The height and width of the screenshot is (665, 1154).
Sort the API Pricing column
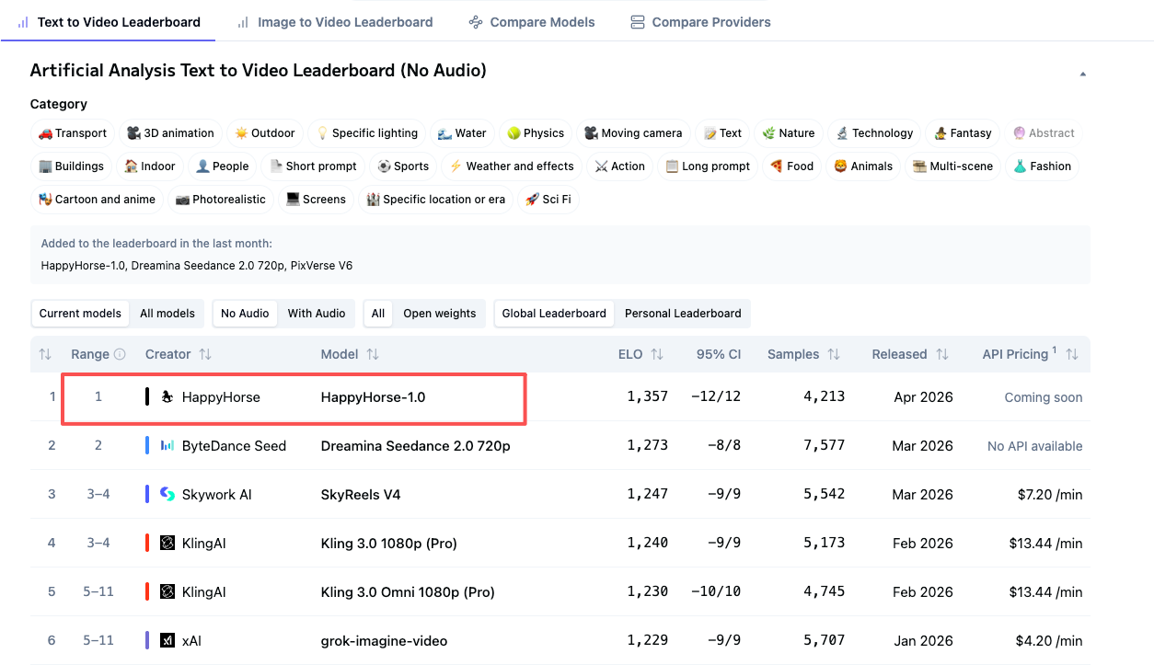pos(1071,354)
